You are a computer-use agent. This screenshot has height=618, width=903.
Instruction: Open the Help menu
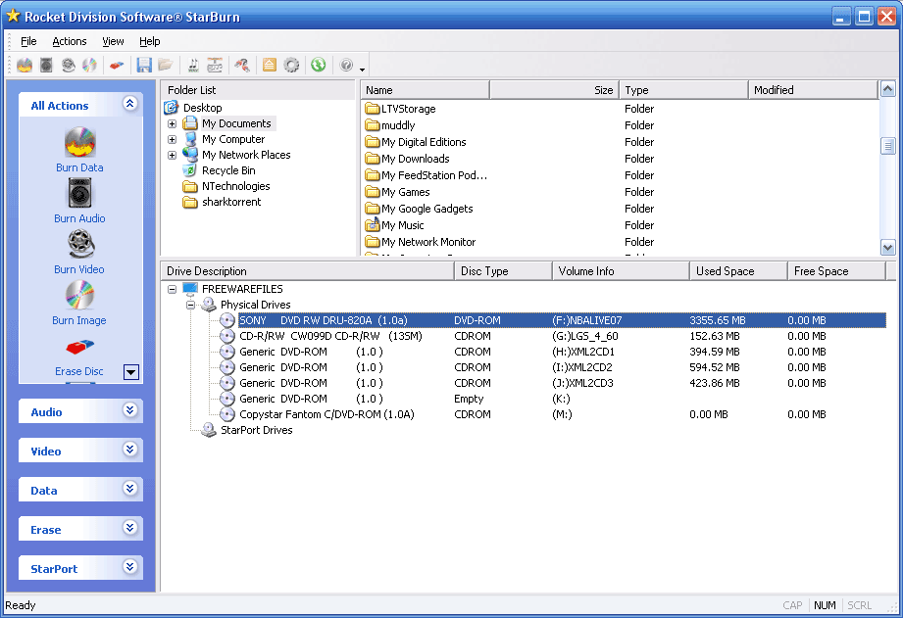(150, 41)
